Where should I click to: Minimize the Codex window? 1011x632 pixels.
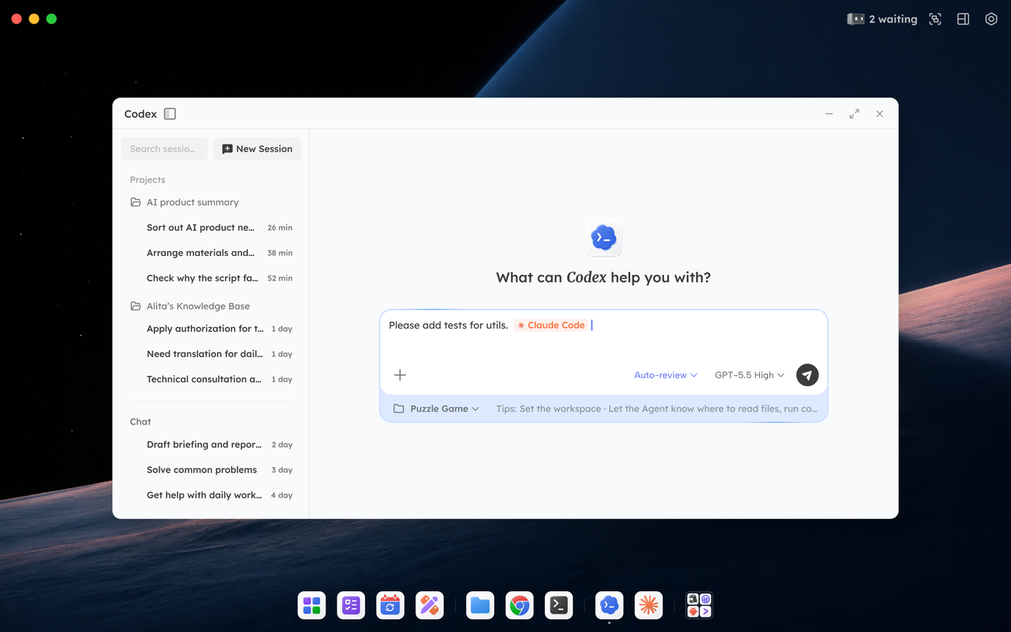(829, 114)
